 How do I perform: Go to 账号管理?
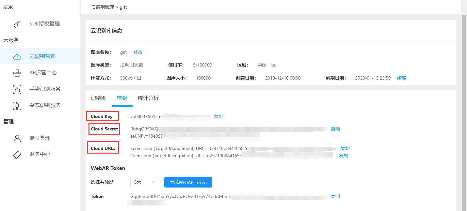pyautogui.click(x=40, y=138)
